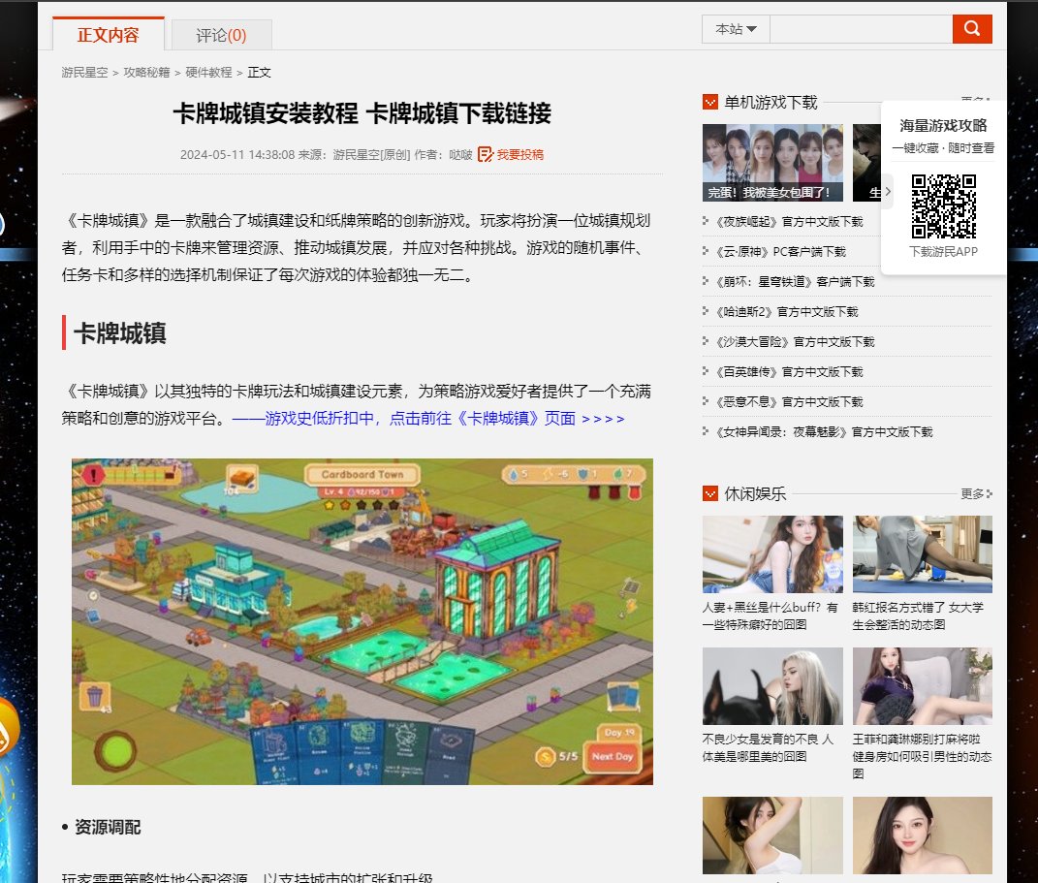Open the 本站 search scope dropdown

(x=736, y=29)
